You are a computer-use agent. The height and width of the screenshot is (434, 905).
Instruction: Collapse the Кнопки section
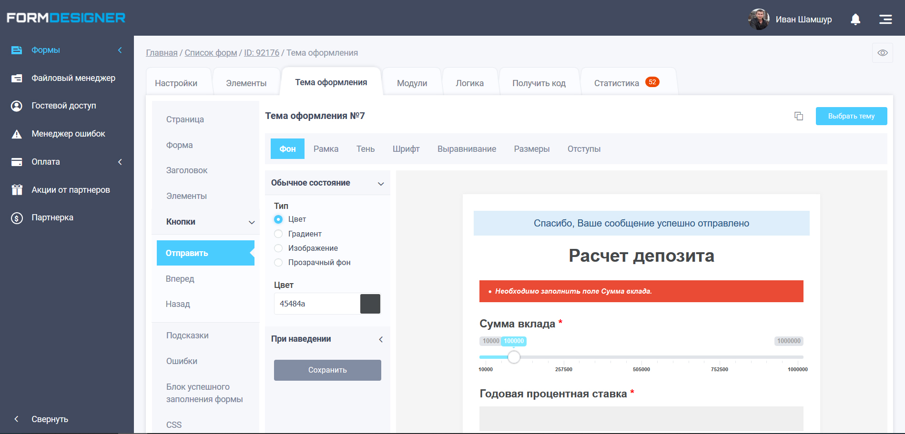[252, 222]
